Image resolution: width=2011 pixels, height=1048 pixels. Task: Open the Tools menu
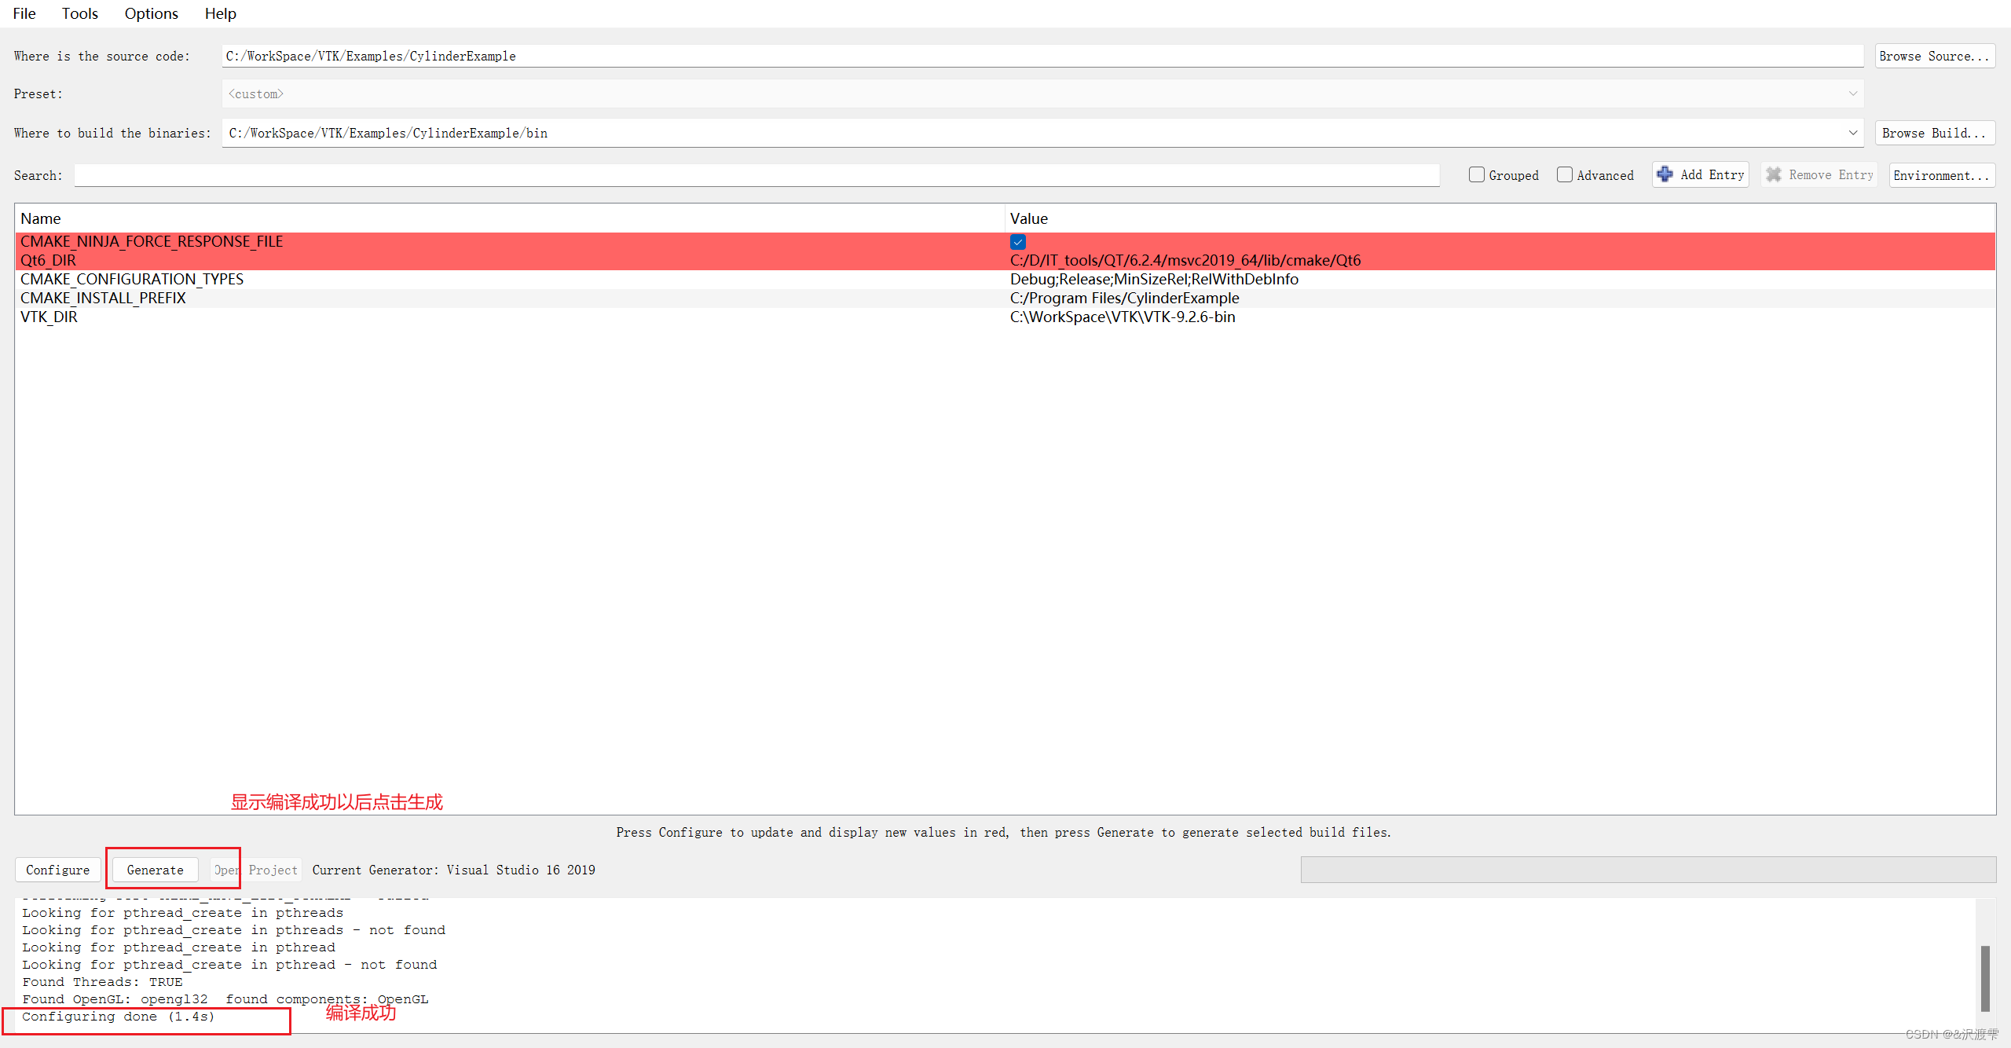pyautogui.click(x=79, y=13)
